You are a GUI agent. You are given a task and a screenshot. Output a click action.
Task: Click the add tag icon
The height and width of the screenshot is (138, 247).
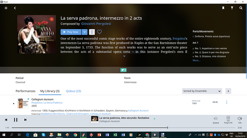[124, 70]
